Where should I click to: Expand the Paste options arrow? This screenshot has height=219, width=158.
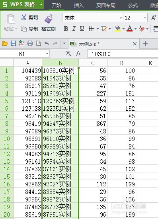tap(16, 29)
